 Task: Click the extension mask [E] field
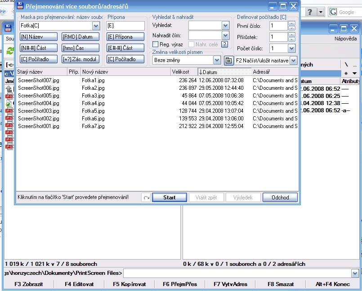pyautogui.click(x=125, y=26)
